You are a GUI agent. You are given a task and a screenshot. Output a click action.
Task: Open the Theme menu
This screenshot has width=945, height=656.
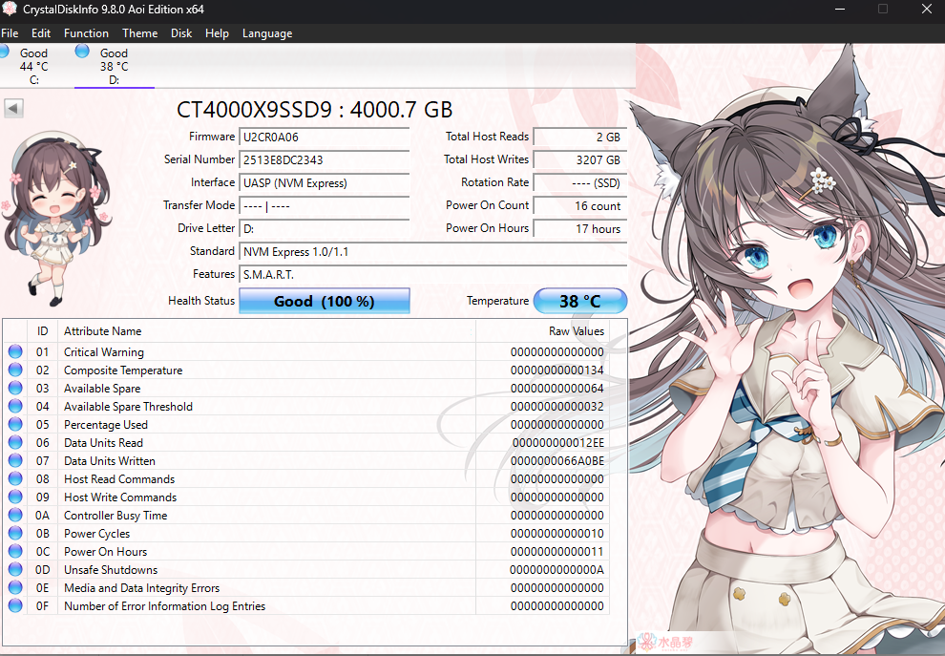click(139, 33)
